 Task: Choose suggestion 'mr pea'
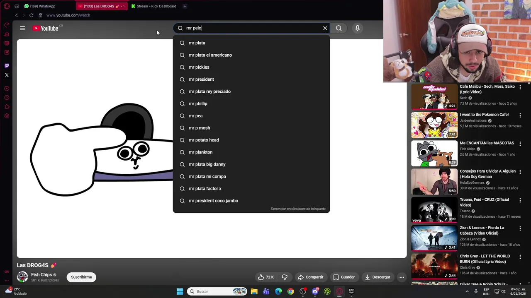[x=251, y=116]
